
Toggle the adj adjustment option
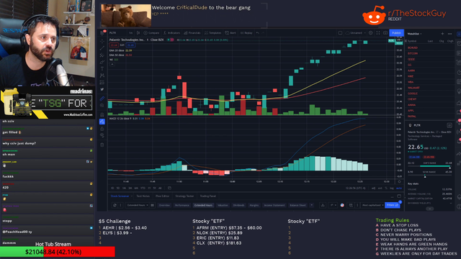373,188
